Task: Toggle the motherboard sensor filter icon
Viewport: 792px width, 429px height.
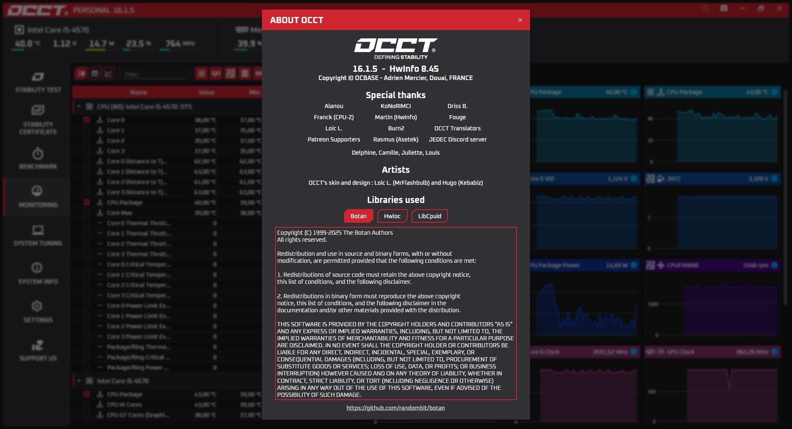Action: click(x=231, y=73)
